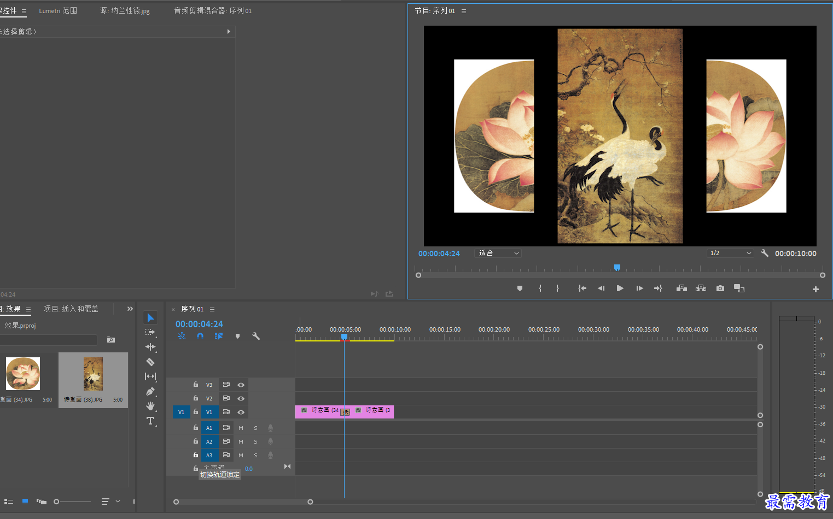This screenshot has width=833, height=519.
Task: Switch project panel to freeform view
Action: [x=42, y=502]
